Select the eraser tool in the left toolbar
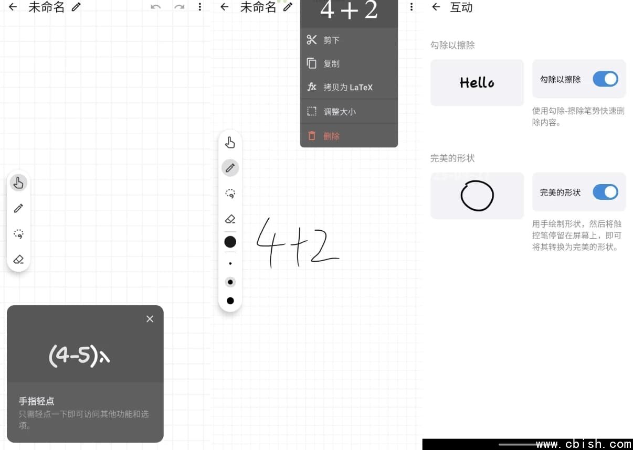Screen dimensions: 633x450 (x=18, y=259)
